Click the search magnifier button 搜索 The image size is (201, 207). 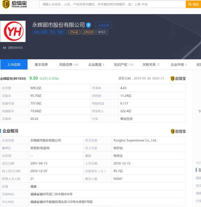pos(193,4)
